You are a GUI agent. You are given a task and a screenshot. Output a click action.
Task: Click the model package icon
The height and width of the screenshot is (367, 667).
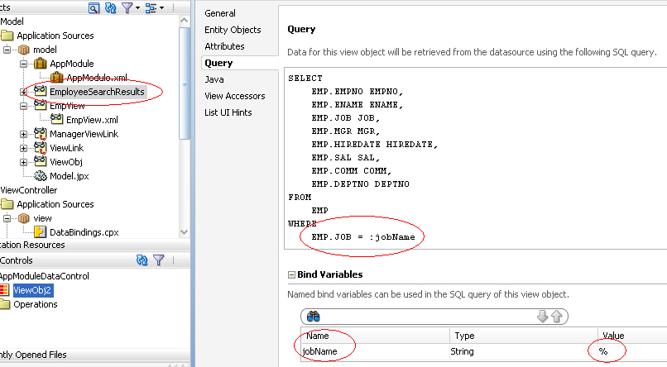[24, 50]
